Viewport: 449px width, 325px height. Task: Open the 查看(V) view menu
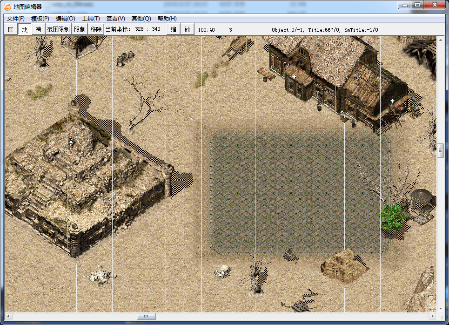115,19
